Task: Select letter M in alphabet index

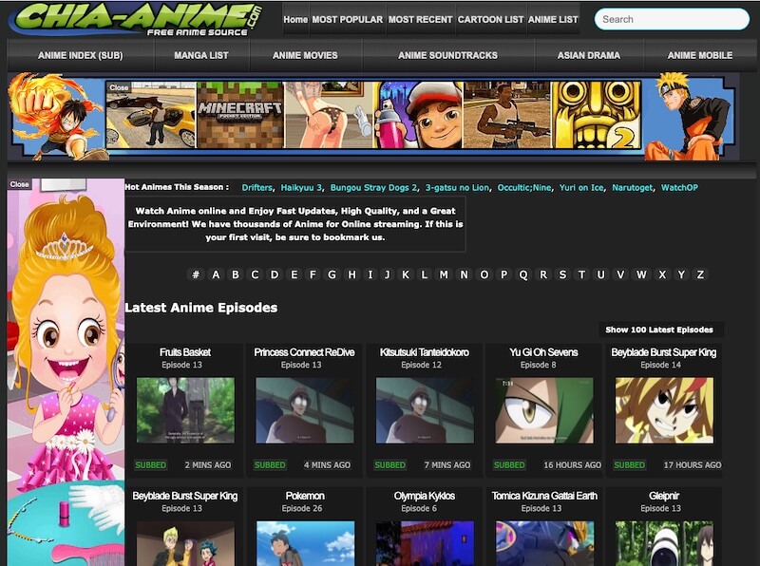Action: coord(444,274)
